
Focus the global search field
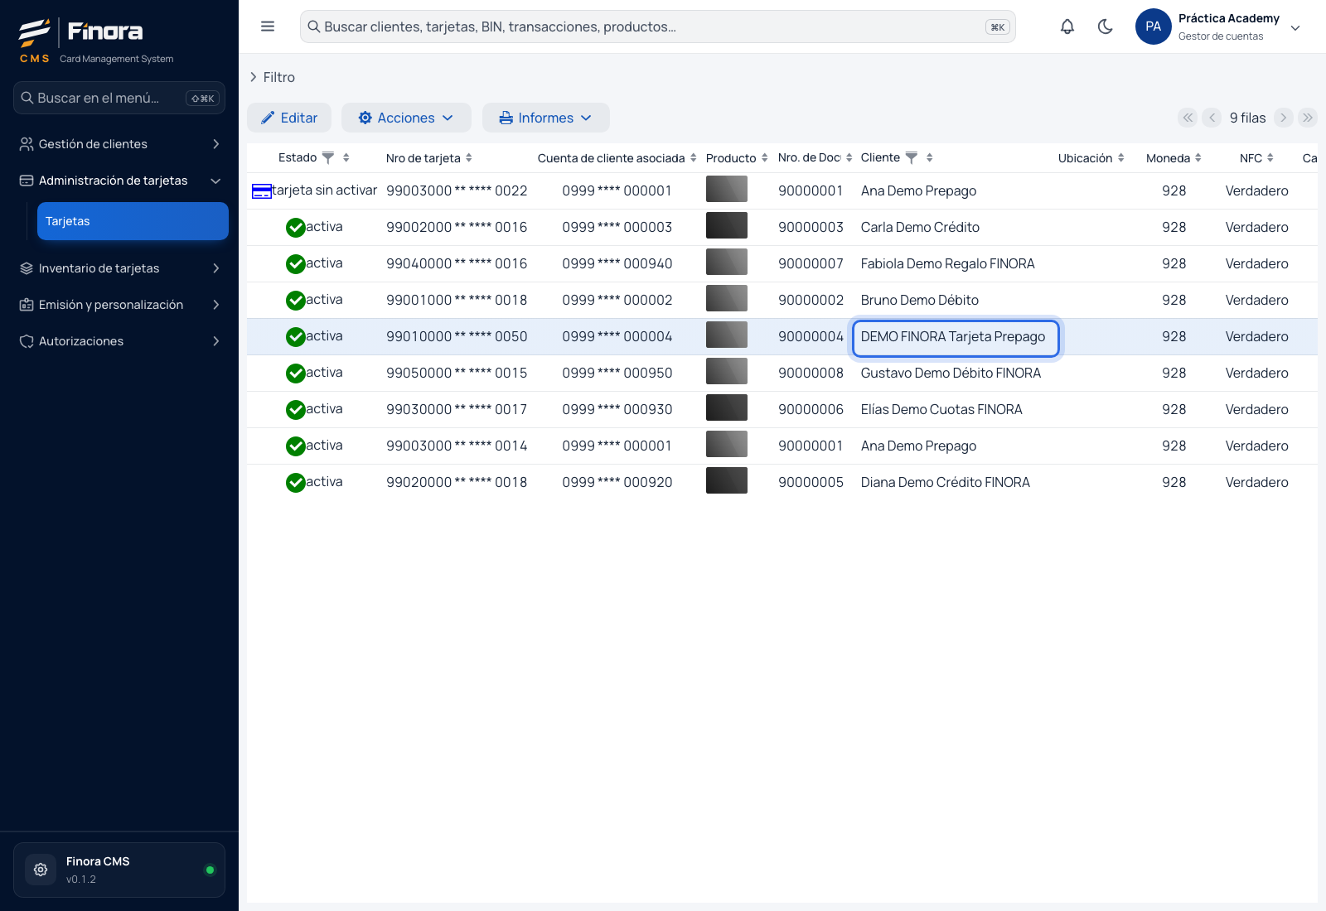pos(658,27)
